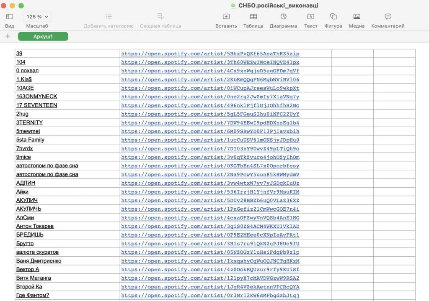Open the Диаграмма chart icon
This screenshot has width=429, height=301.
(283, 17)
